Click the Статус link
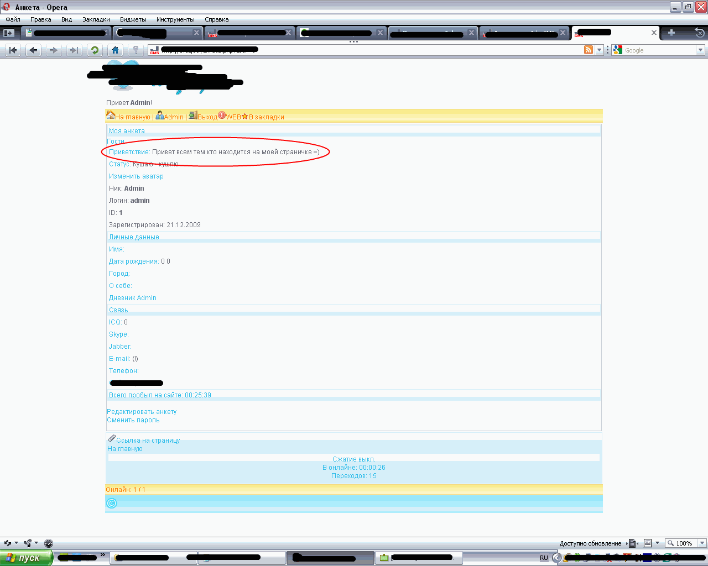This screenshot has width=708, height=566. pyautogui.click(x=120, y=164)
